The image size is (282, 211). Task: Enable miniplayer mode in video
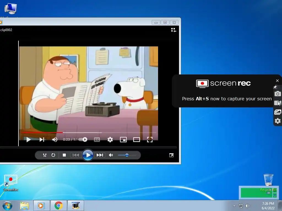coord(123,140)
